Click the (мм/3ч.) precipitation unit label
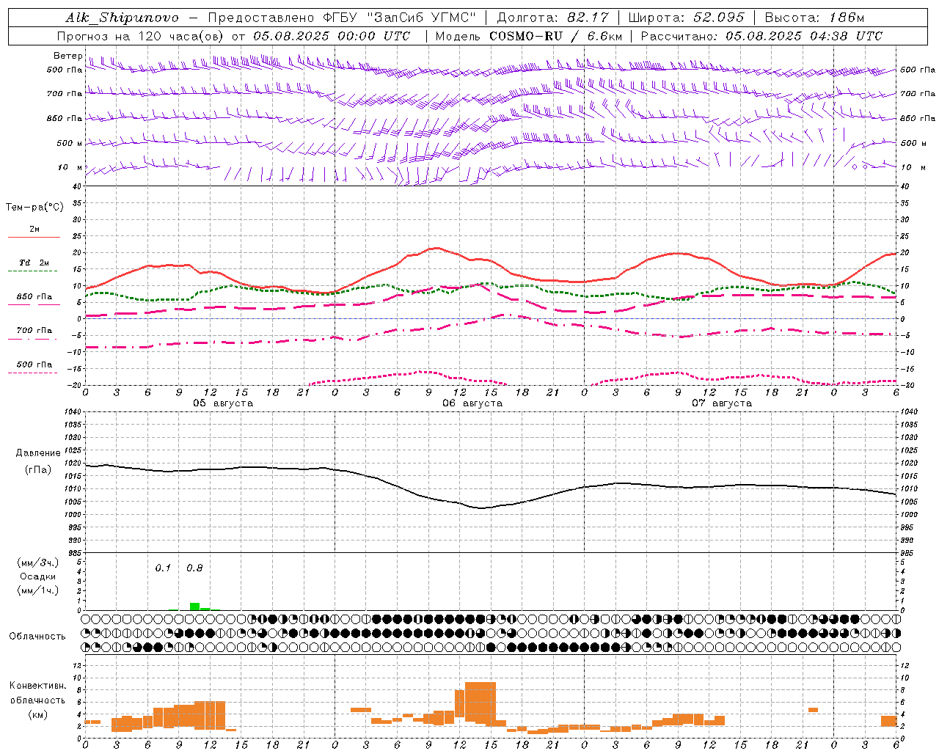This screenshot has width=939, height=751. (x=38, y=563)
